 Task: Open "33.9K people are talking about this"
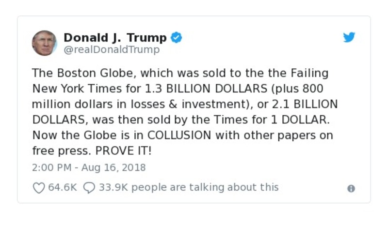coord(189,187)
